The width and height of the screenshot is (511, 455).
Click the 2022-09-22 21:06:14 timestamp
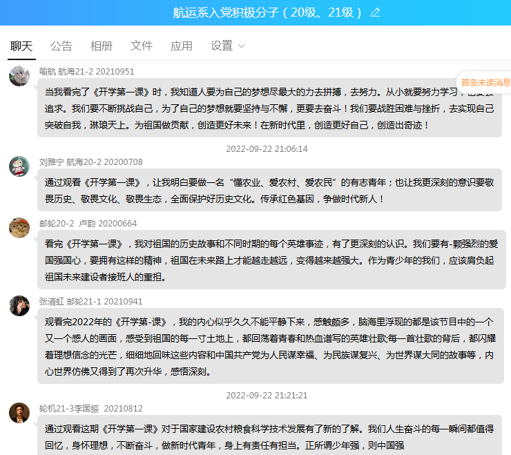coord(267,149)
